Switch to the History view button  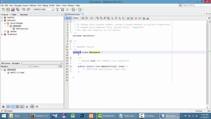pyautogui.click(x=76, y=18)
